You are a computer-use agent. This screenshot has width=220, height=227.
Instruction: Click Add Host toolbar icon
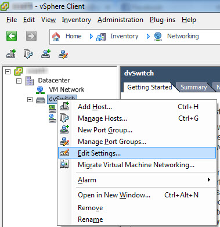click(11, 54)
